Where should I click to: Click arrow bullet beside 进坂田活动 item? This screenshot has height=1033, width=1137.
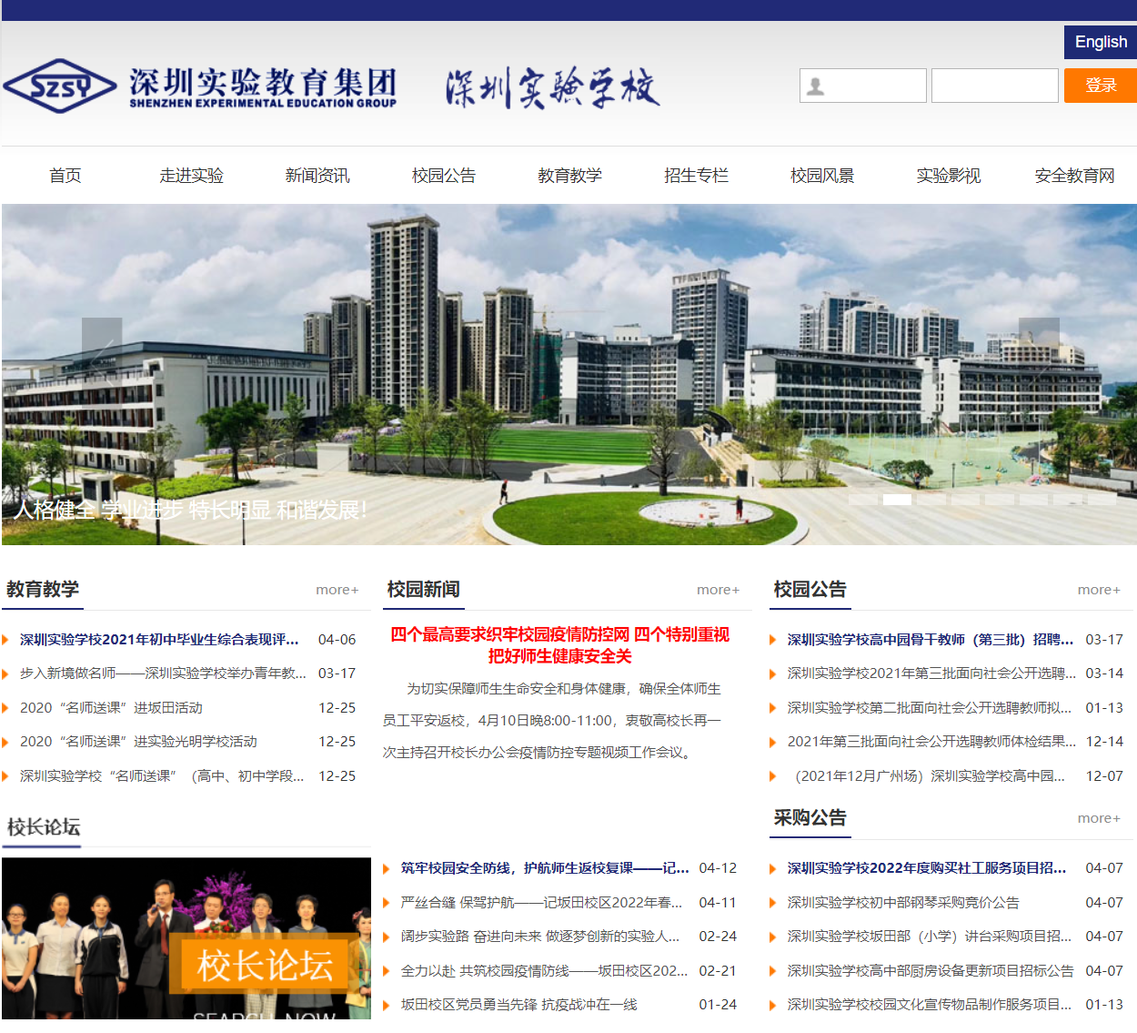pyautogui.click(x=5, y=708)
